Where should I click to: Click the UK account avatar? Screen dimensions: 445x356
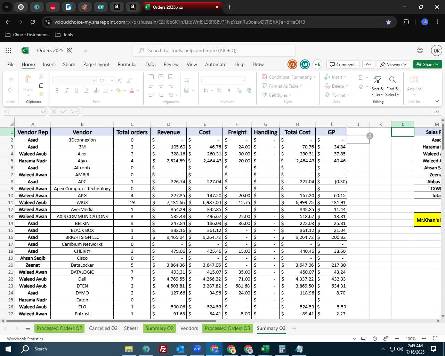pyautogui.click(x=436, y=50)
